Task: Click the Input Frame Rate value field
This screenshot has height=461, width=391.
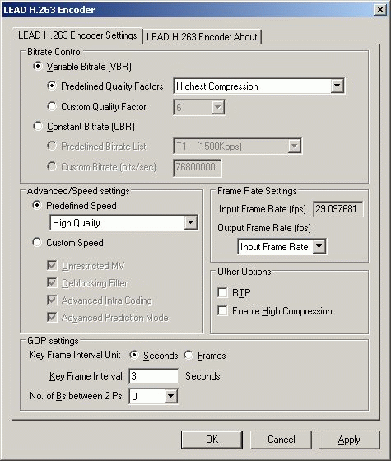Action: (x=338, y=209)
